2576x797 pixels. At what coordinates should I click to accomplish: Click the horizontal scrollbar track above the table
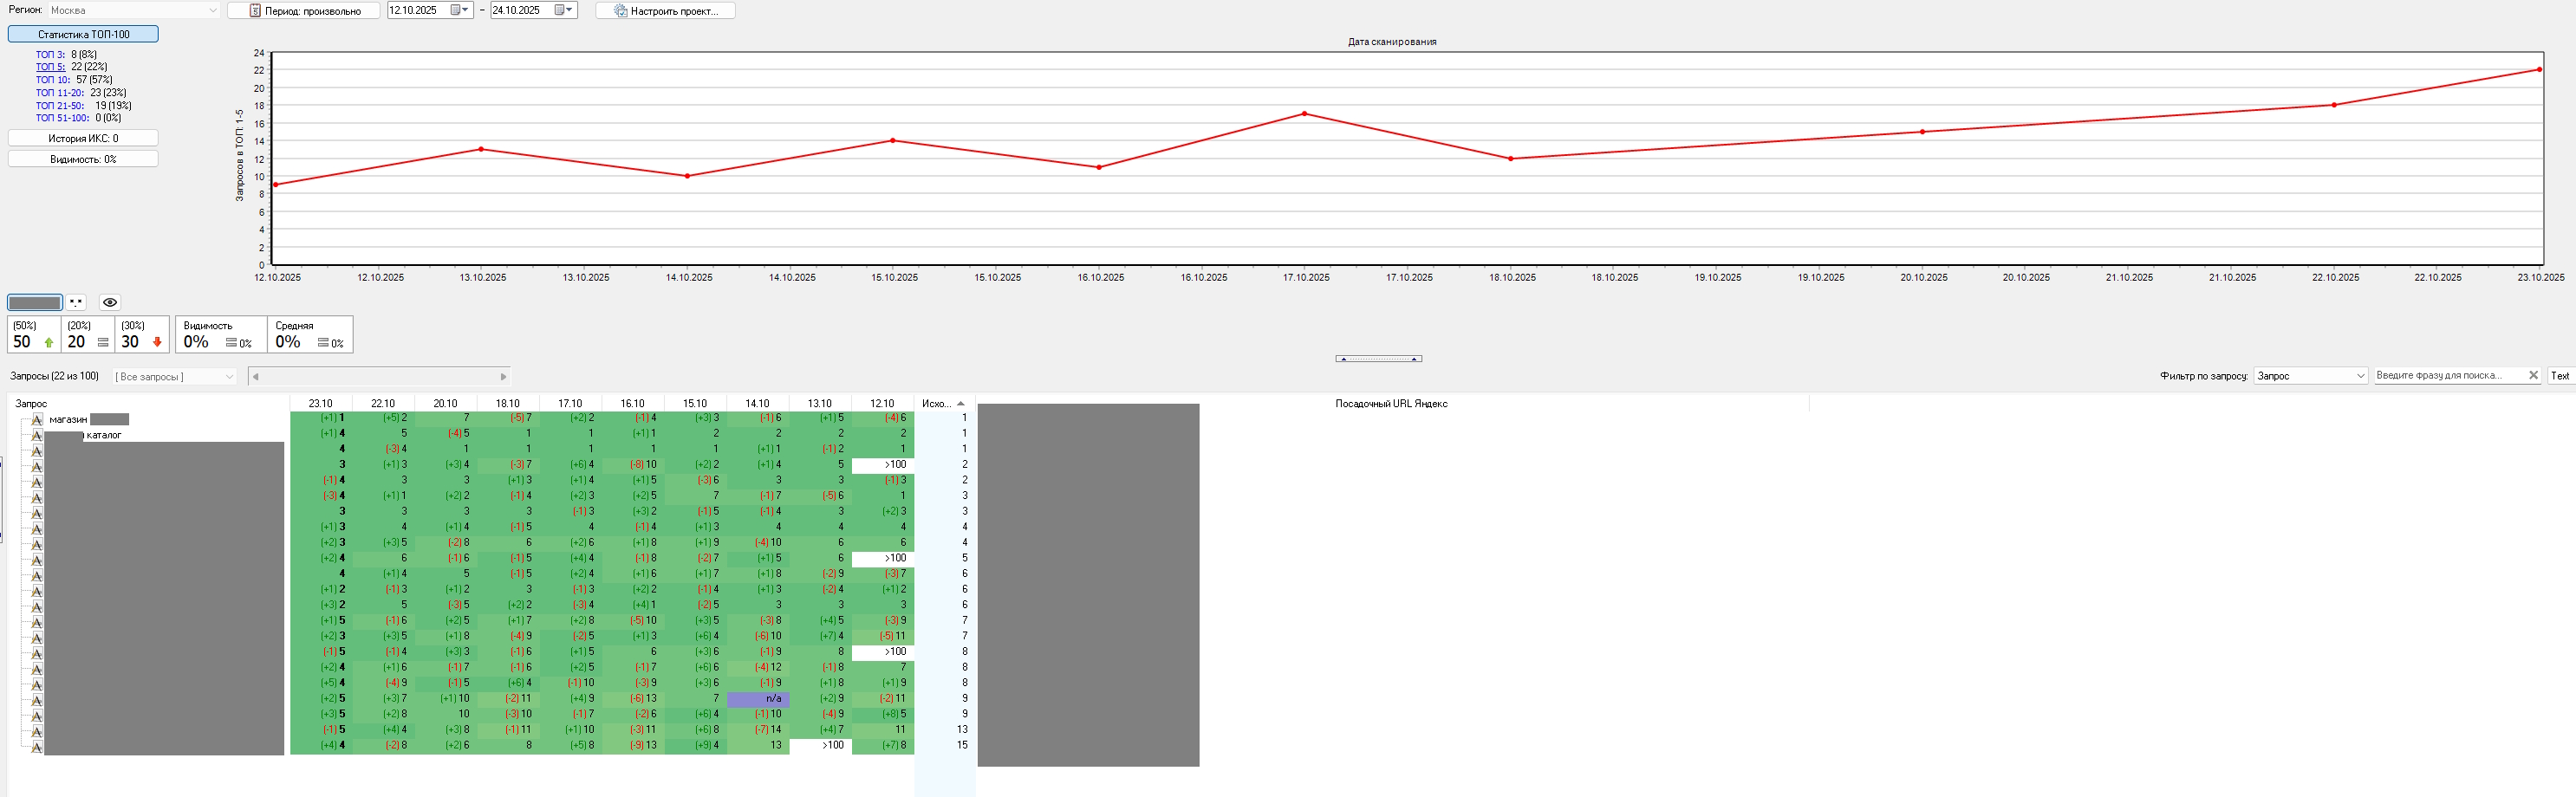[379, 377]
